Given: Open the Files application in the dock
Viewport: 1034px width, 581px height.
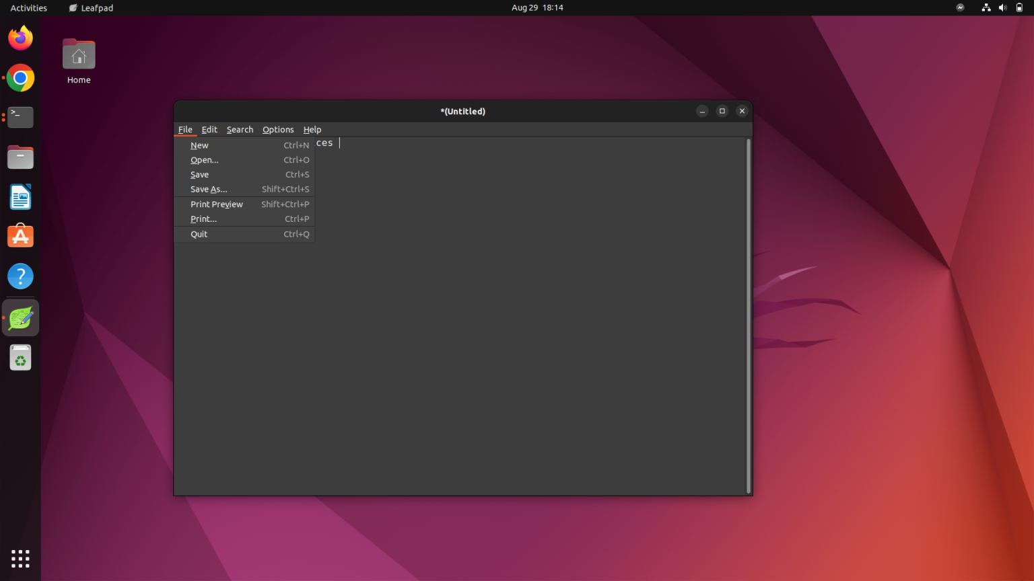Looking at the screenshot, I should click(20, 157).
